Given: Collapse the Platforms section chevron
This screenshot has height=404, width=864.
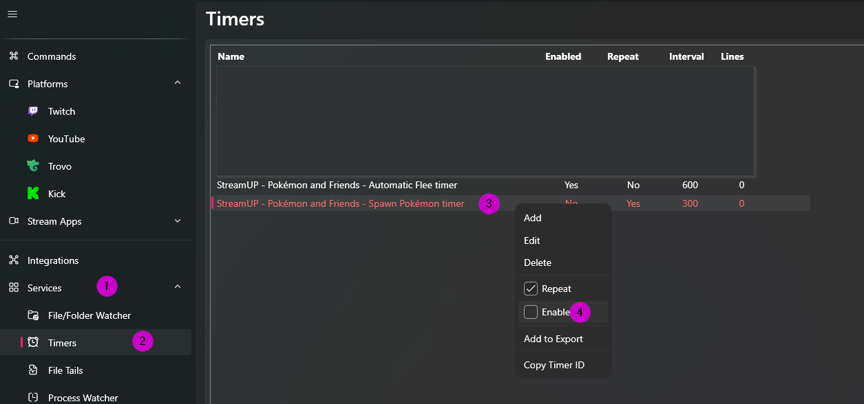Looking at the screenshot, I should (178, 83).
